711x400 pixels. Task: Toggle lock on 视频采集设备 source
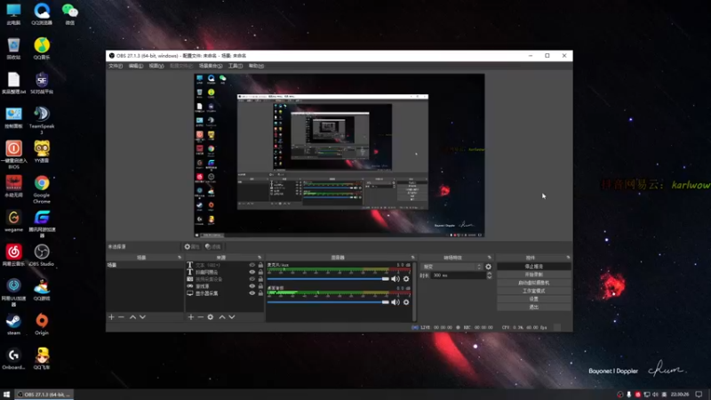[x=260, y=279]
